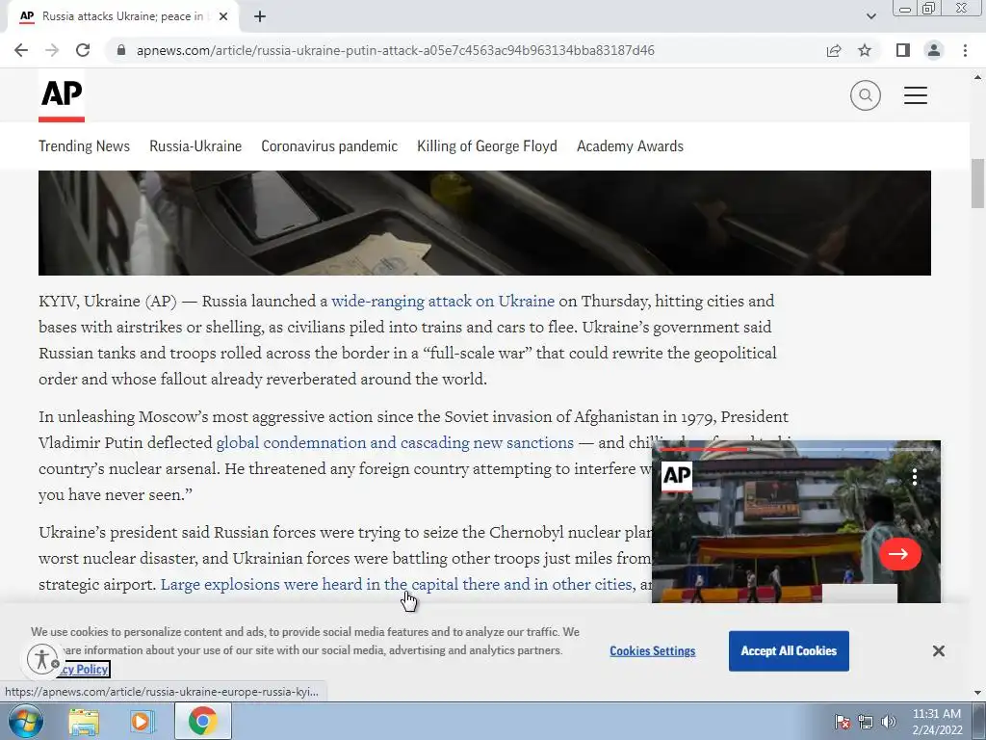
Task: Open the accessibility widget icon
Action: point(42,659)
